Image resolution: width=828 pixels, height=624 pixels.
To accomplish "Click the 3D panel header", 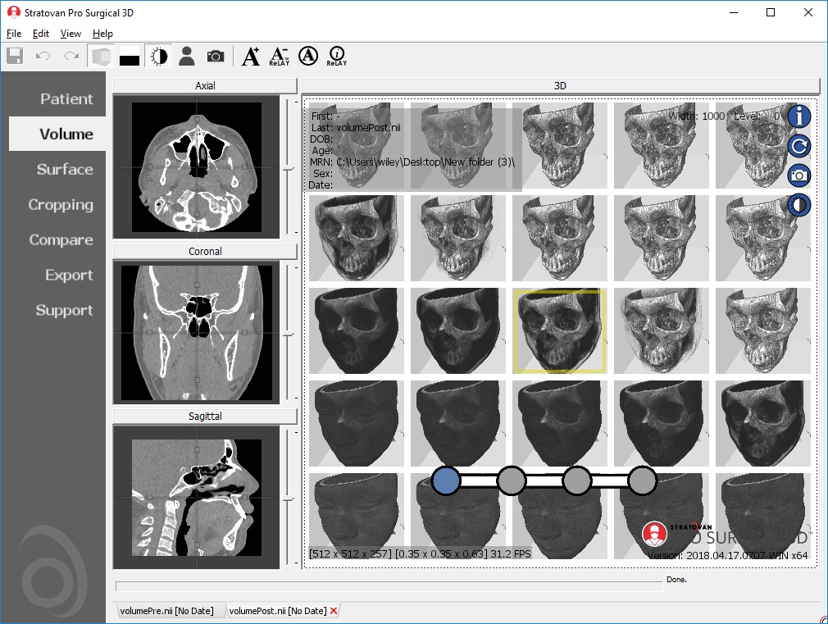I will [x=560, y=85].
